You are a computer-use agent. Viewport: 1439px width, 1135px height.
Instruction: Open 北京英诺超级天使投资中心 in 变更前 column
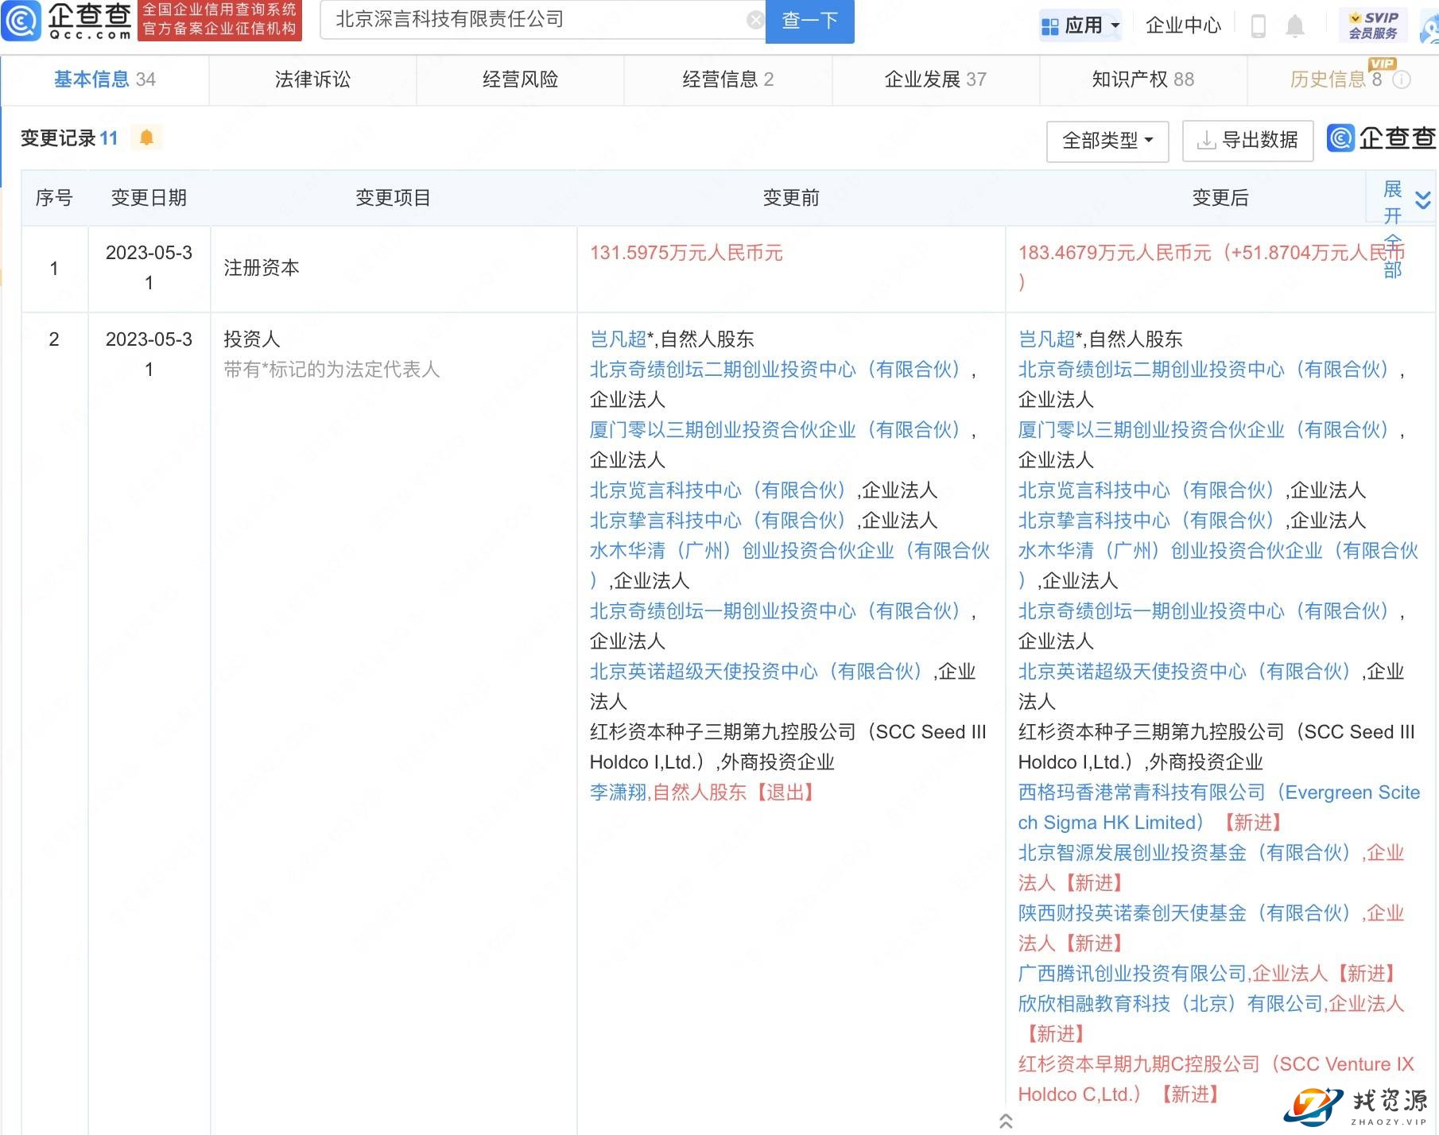[756, 672]
